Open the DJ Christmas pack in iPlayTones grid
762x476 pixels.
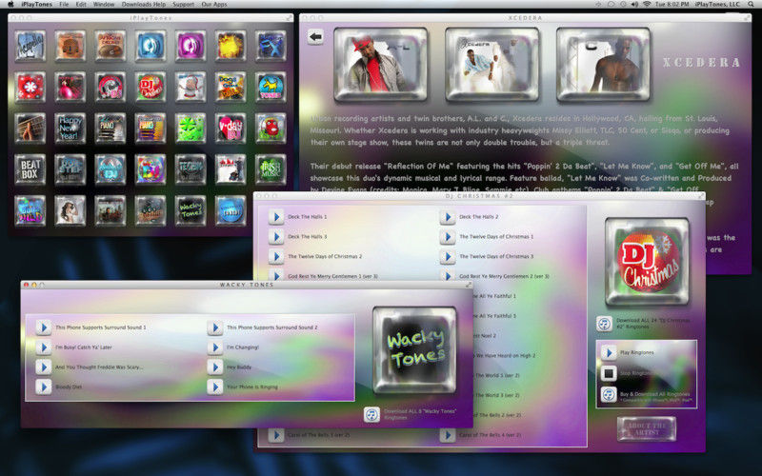[x=150, y=87]
